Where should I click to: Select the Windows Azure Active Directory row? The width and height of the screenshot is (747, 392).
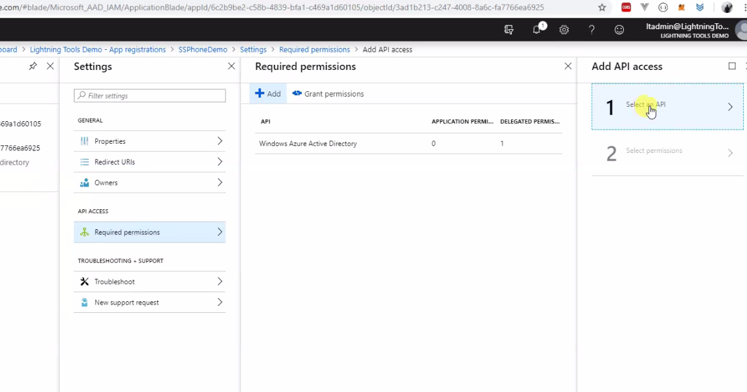[x=408, y=143]
